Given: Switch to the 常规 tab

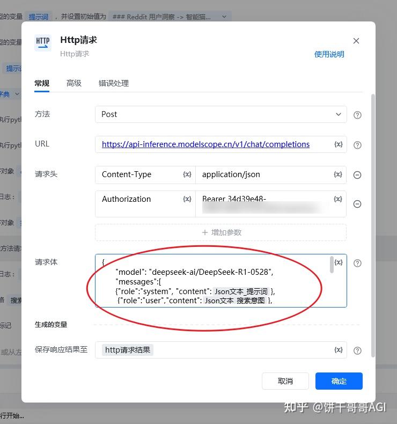Looking at the screenshot, I should pos(42,83).
